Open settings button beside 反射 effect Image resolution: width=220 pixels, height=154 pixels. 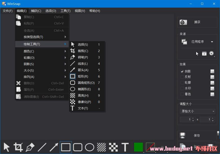pos(212,77)
